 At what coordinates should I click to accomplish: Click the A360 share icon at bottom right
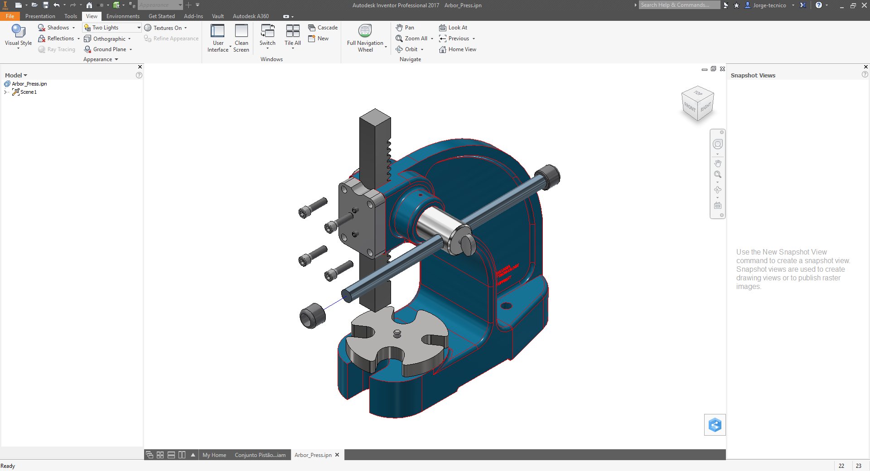coord(715,425)
